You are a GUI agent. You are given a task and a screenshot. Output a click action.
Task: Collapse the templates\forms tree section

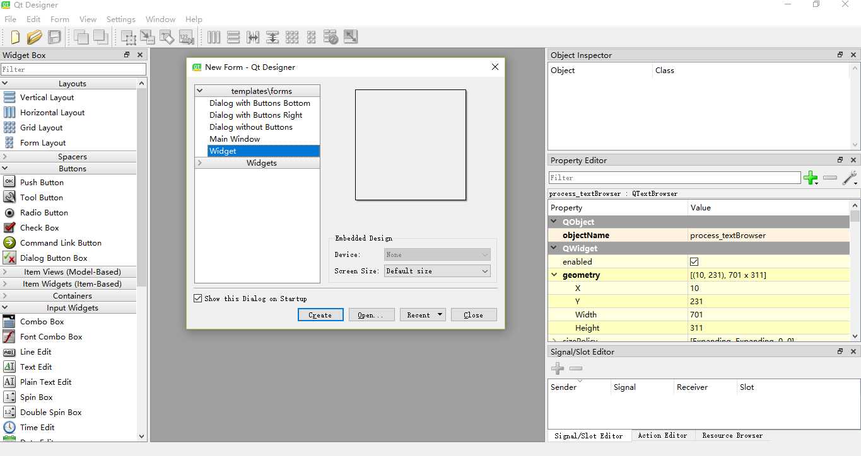click(x=200, y=91)
